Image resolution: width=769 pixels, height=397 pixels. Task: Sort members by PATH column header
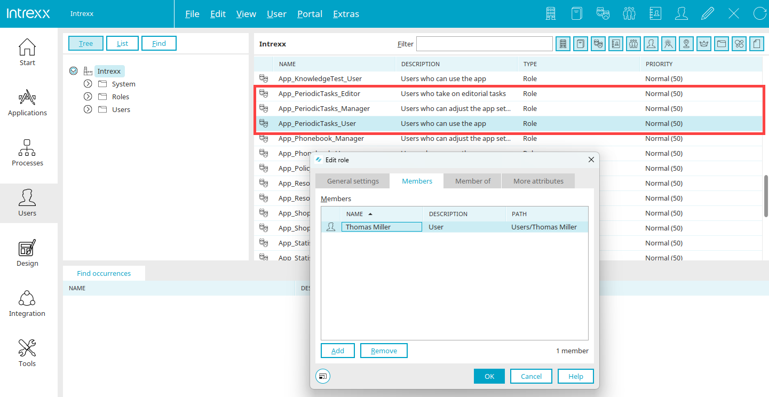point(547,214)
